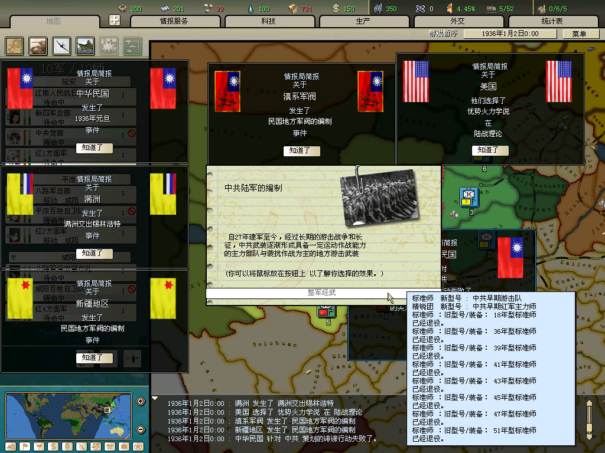This screenshot has height=453, width=605.
Task: Acknowledge the 中华民国 1936年元旦 briefing
Action: [94, 148]
